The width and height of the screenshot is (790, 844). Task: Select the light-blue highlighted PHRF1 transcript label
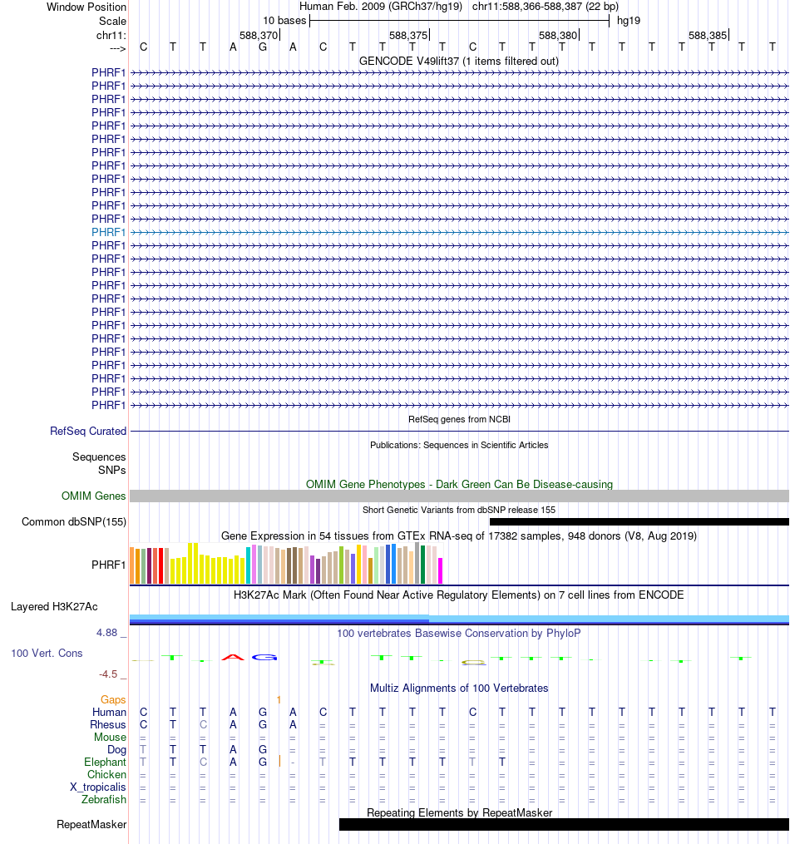point(108,232)
